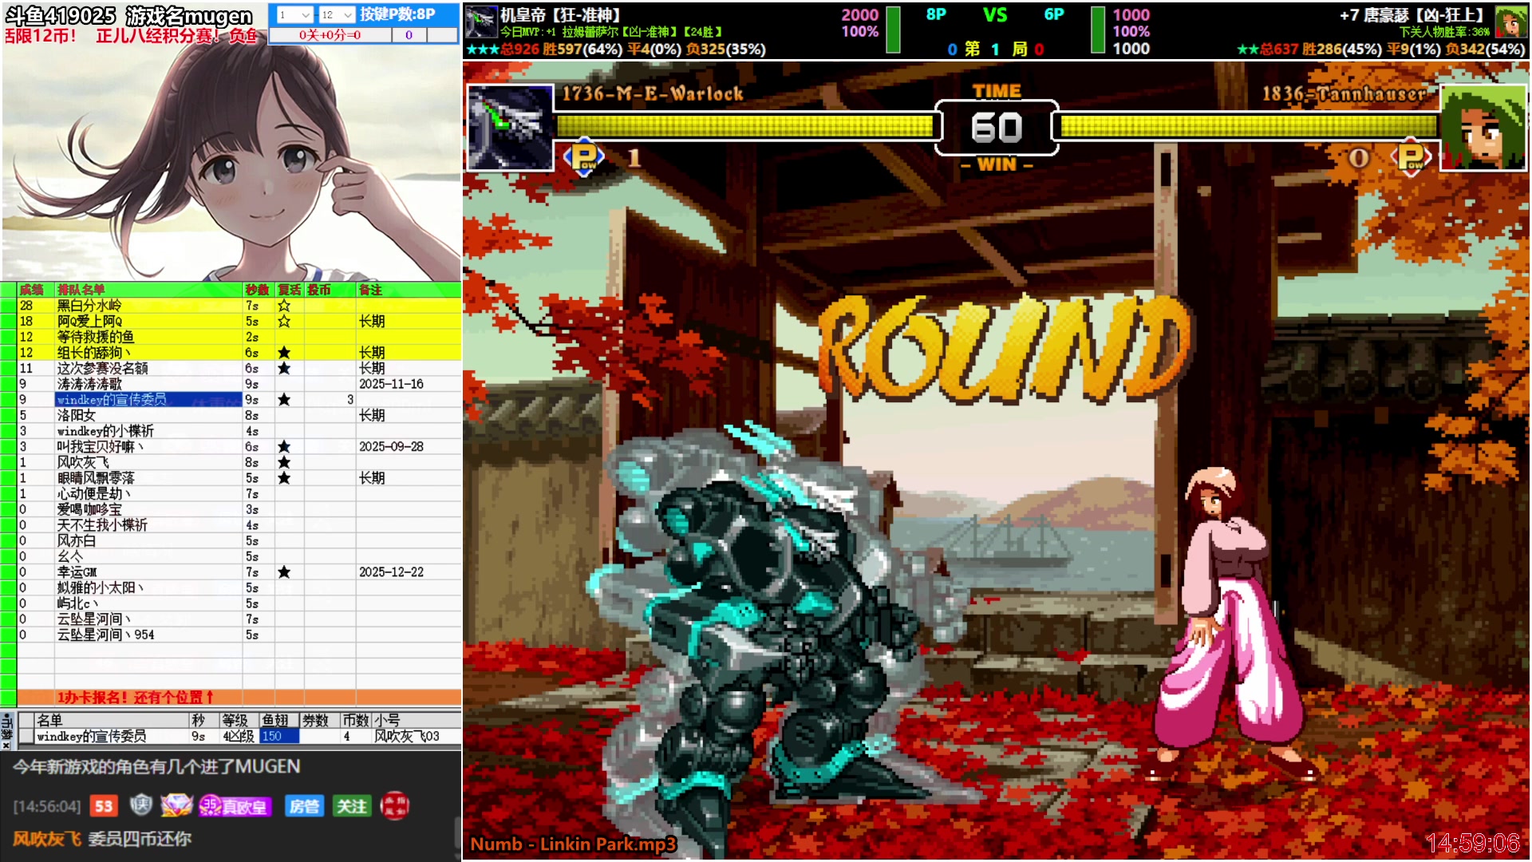
Task: Select queue row 涛涛涛歌
Action: (x=239, y=384)
